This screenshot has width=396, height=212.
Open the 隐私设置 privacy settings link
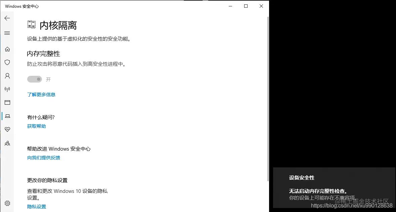[36, 206]
